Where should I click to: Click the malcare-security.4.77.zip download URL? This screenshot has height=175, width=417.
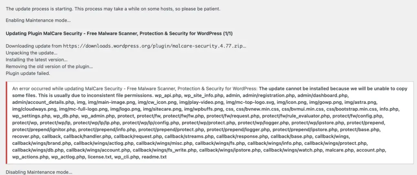point(154,46)
